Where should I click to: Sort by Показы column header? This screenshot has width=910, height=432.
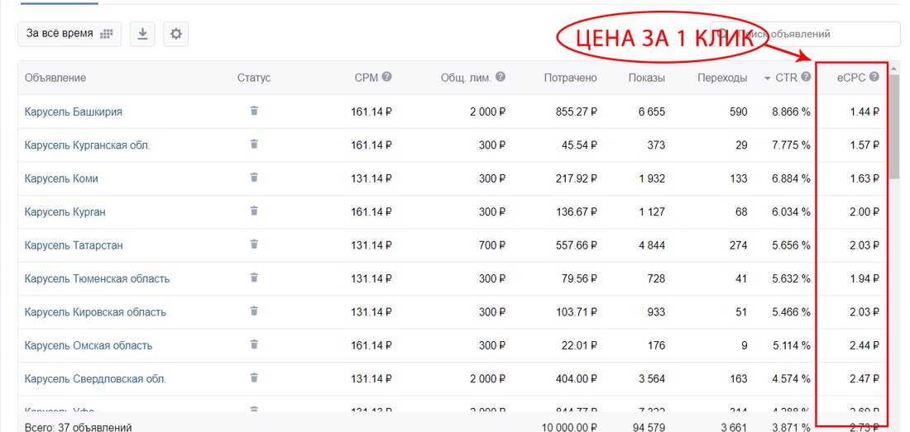tap(646, 78)
